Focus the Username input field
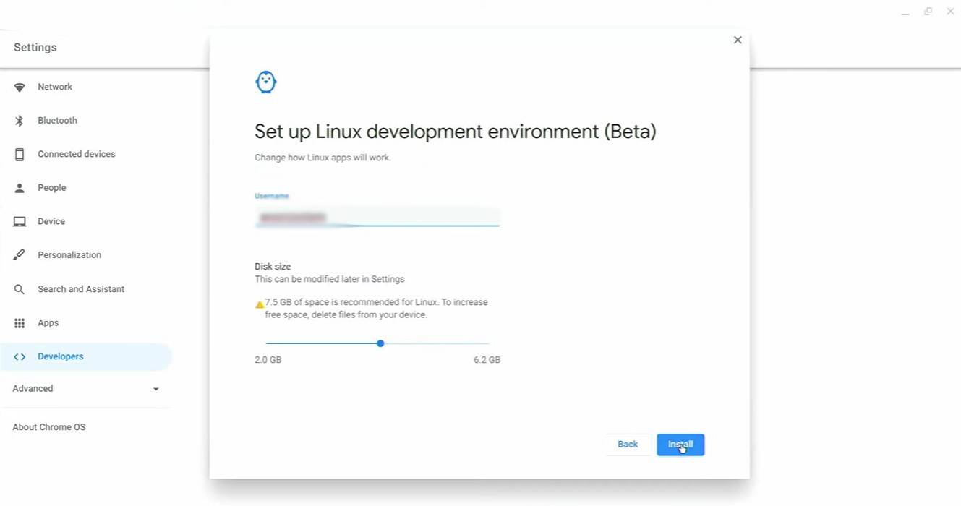 click(x=377, y=217)
